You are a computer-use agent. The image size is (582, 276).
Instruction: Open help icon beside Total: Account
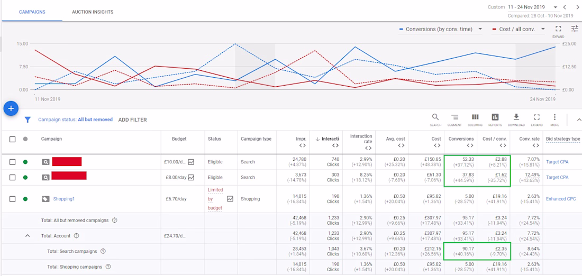tap(77, 236)
